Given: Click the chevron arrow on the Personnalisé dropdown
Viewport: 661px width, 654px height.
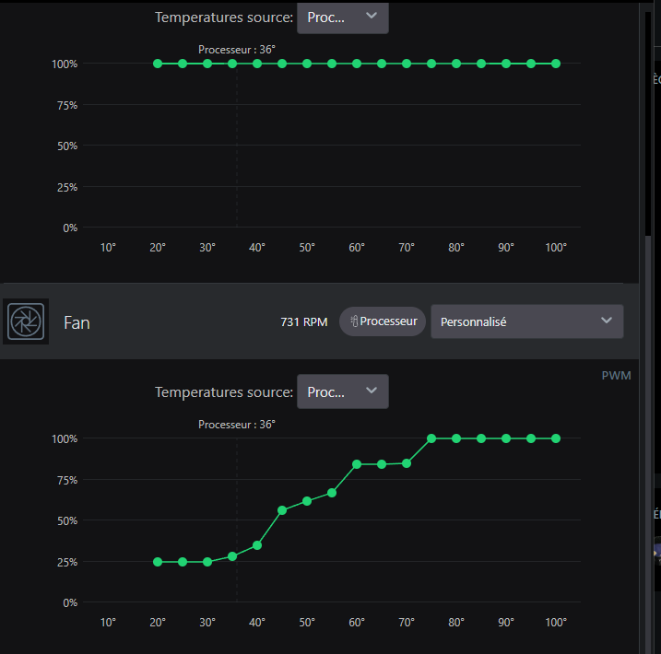Looking at the screenshot, I should click(607, 321).
